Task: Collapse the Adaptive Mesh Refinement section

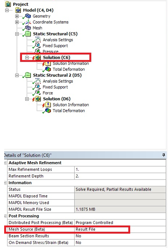Action: (5, 163)
